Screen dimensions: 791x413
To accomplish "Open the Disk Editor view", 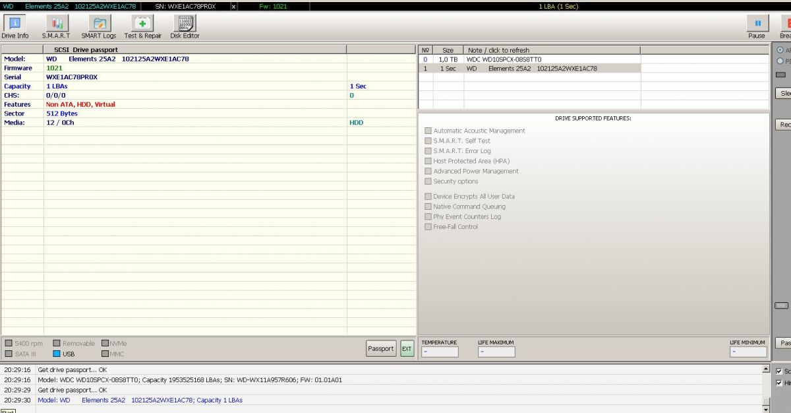I will pos(185,27).
